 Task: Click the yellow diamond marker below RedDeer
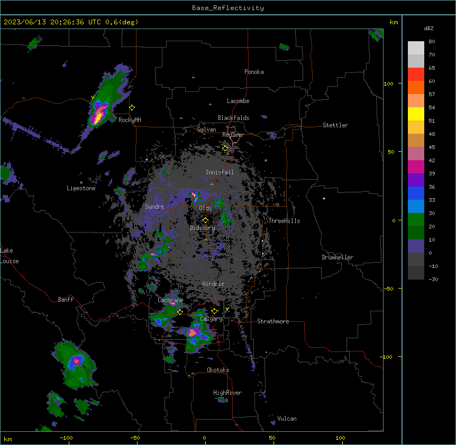coord(225,149)
